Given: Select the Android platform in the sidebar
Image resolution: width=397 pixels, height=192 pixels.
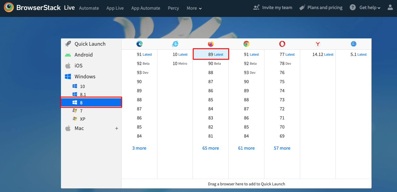Looking at the screenshot, I should tap(84, 55).
